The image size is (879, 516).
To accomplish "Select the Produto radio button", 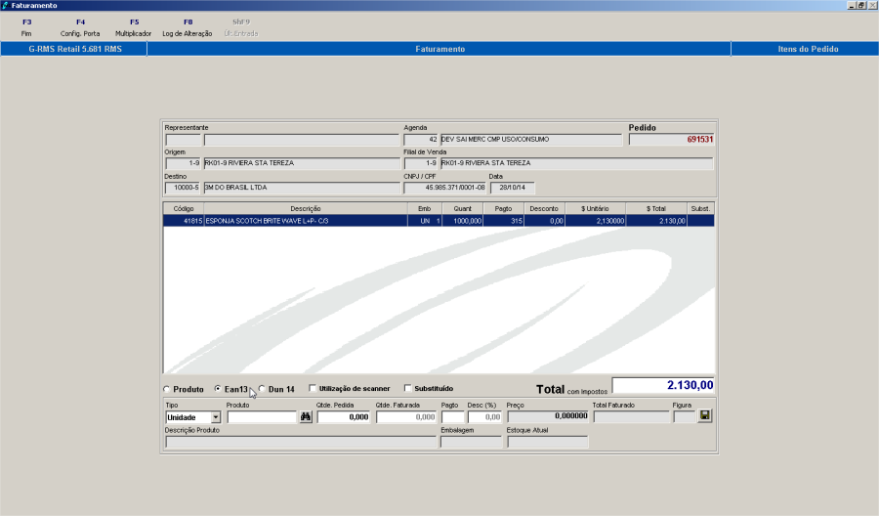I will tap(166, 389).
